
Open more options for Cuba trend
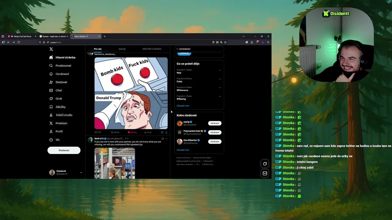click(220, 79)
